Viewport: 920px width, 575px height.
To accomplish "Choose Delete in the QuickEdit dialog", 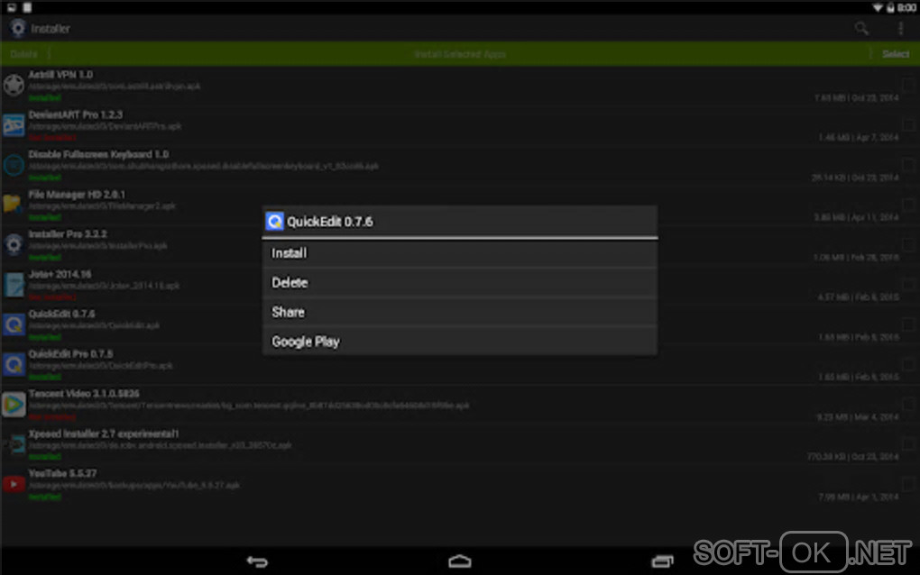I will (459, 282).
